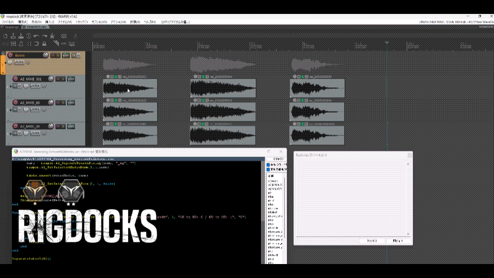Click the Undo toolbar icon
The image size is (494, 278).
(37, 36)
